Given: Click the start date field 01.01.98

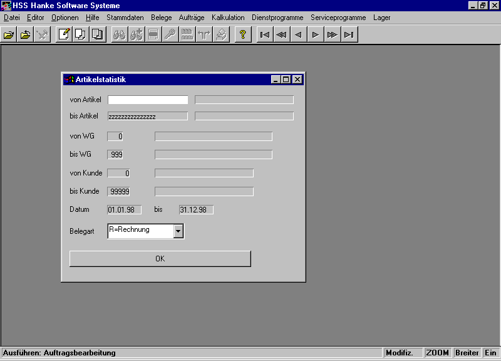Looking at the screenshot, I should tap(125, 209).
